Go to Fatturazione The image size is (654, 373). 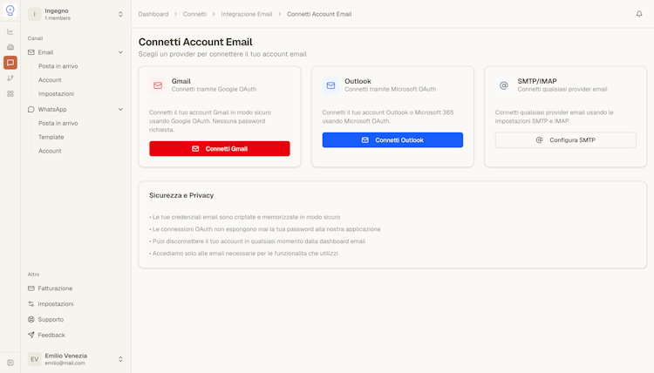55,288
